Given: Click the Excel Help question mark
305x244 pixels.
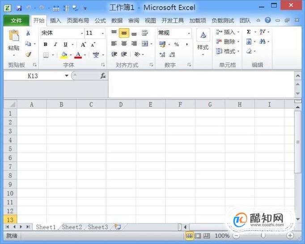Looking at the screenshot, I should pos(268,20).
